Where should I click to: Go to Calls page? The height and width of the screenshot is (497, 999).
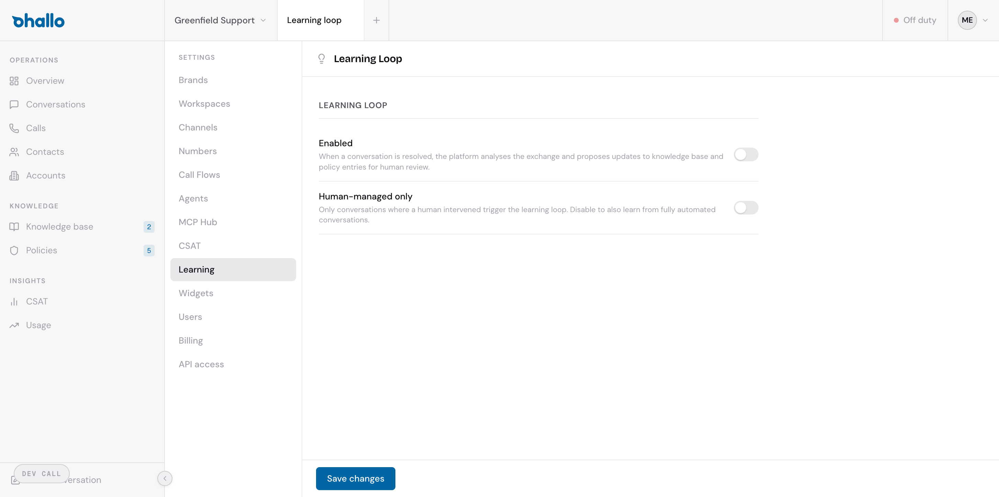click(36, 128)
